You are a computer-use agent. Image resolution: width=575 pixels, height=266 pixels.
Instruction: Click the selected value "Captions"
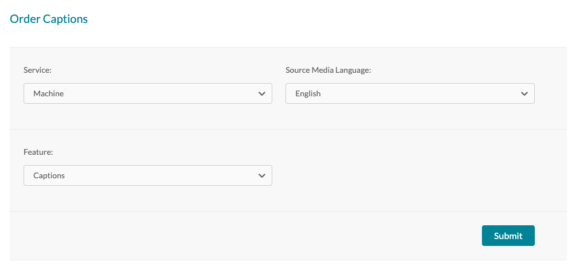pyautogui.click(x=49, y=175)
